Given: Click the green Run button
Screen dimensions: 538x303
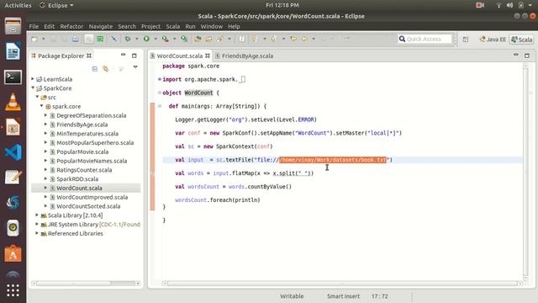Looking at the screenshot, I should (146, 39).
